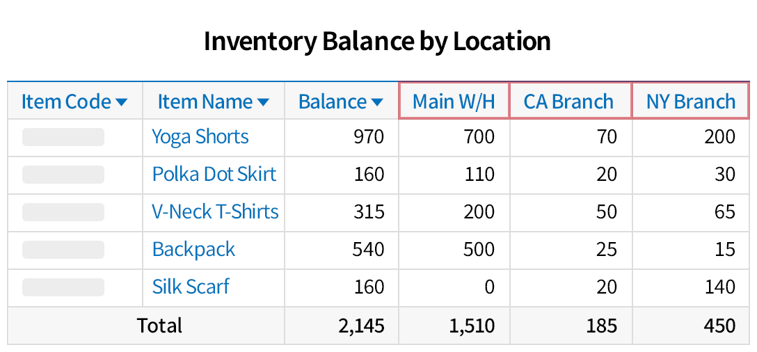Image resolution: width=757 pixels, height=352 pixels.
Task: Open the Silk Scarf item link
Action: [x=191, y=287]
